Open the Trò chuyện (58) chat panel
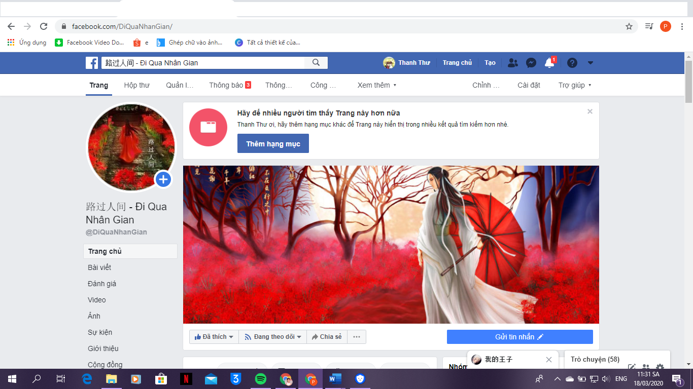Image resolution: width=693 pixels, height=389 pixels. tap(595, 360)
